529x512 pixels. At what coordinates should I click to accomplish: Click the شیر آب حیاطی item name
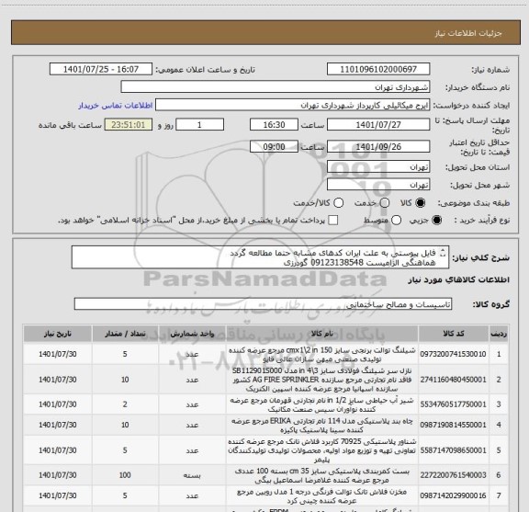321,404
